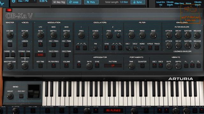
Task: Toggle the Chord button
Action: coord(7,55)
